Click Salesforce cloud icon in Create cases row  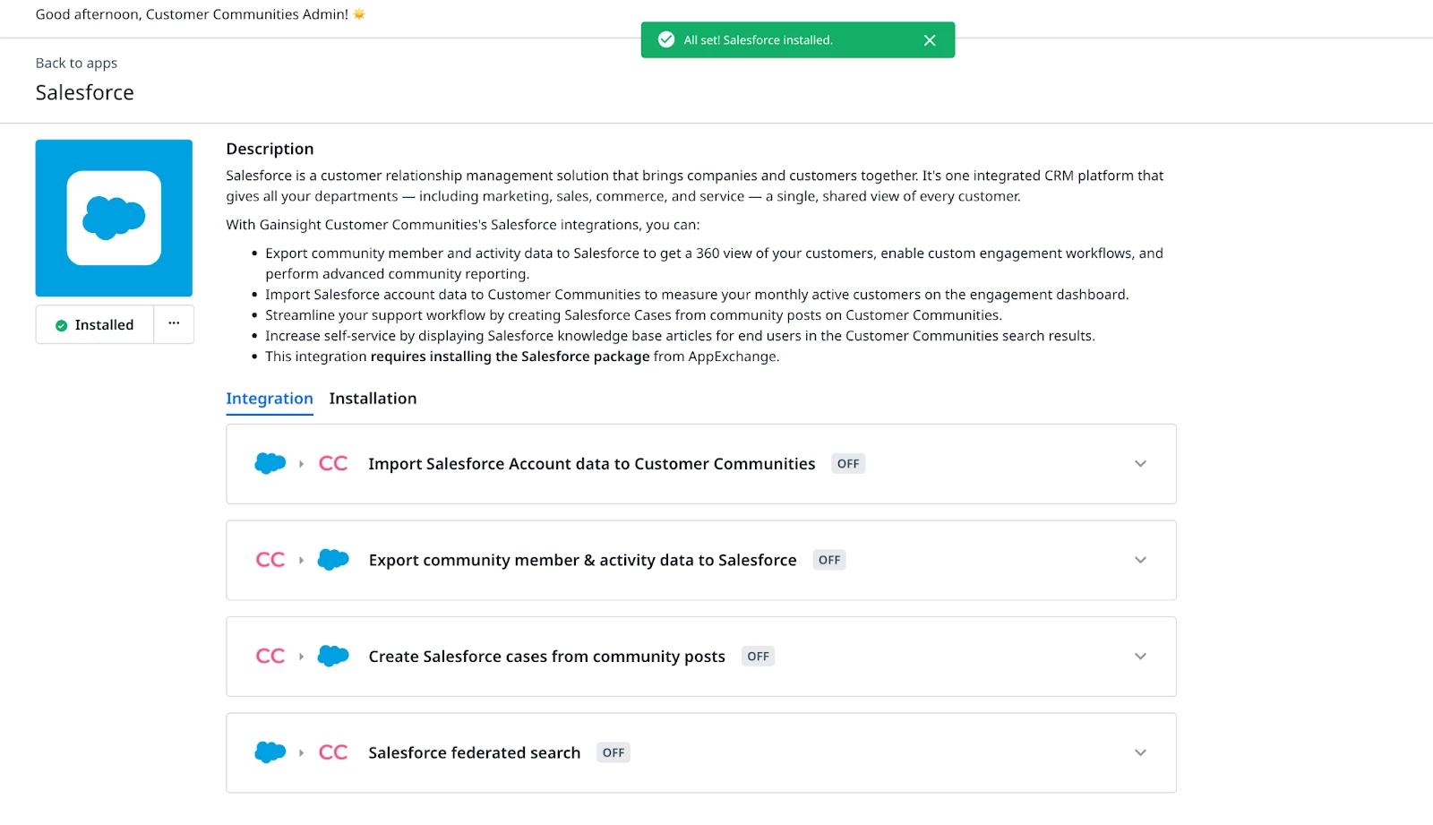pos(333,657)
